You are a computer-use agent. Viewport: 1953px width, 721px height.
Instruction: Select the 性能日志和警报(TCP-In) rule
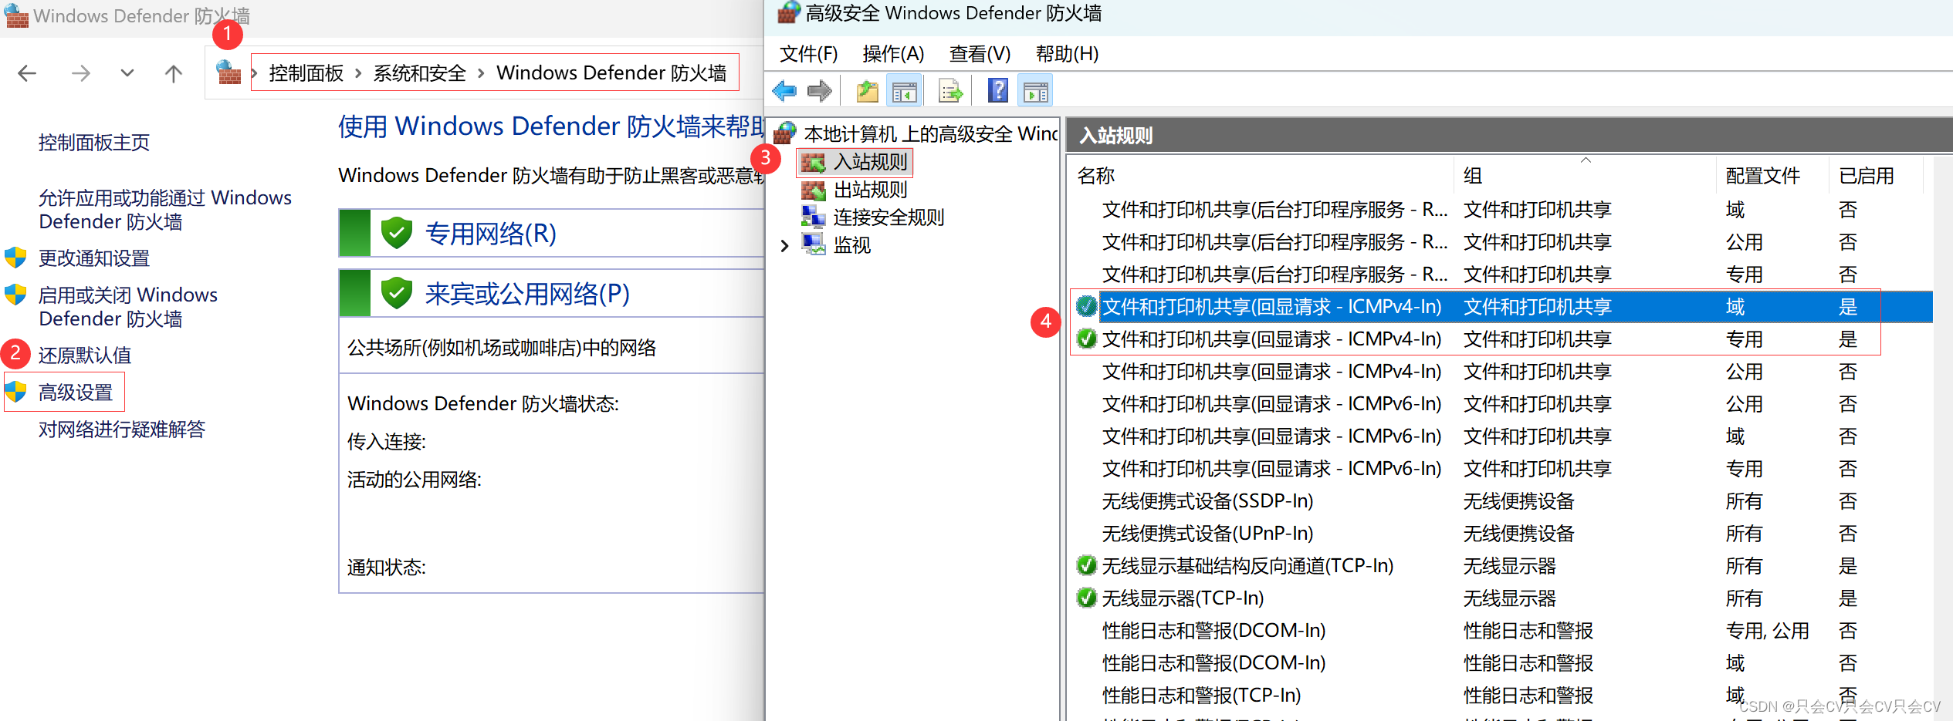(1201, 695)
